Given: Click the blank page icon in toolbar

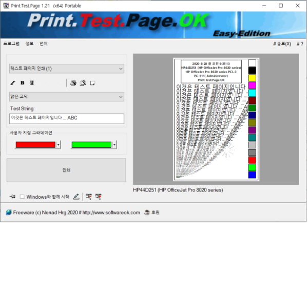Looking at the screenshot, I should pyautogui.click(x=92, y=83).
